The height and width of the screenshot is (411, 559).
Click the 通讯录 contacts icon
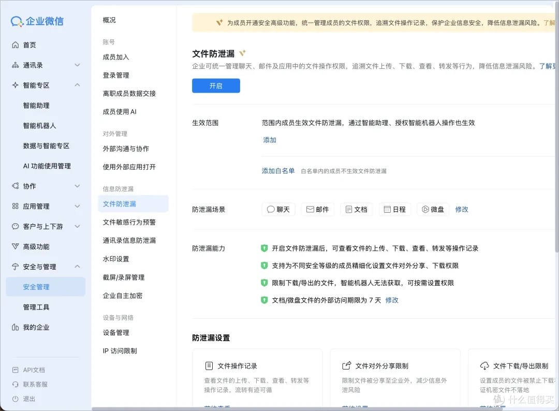16,65
